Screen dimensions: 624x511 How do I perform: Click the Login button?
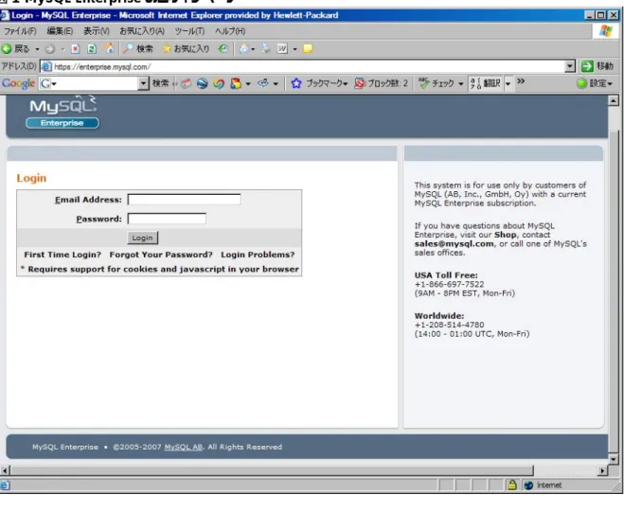coord(142,238)
